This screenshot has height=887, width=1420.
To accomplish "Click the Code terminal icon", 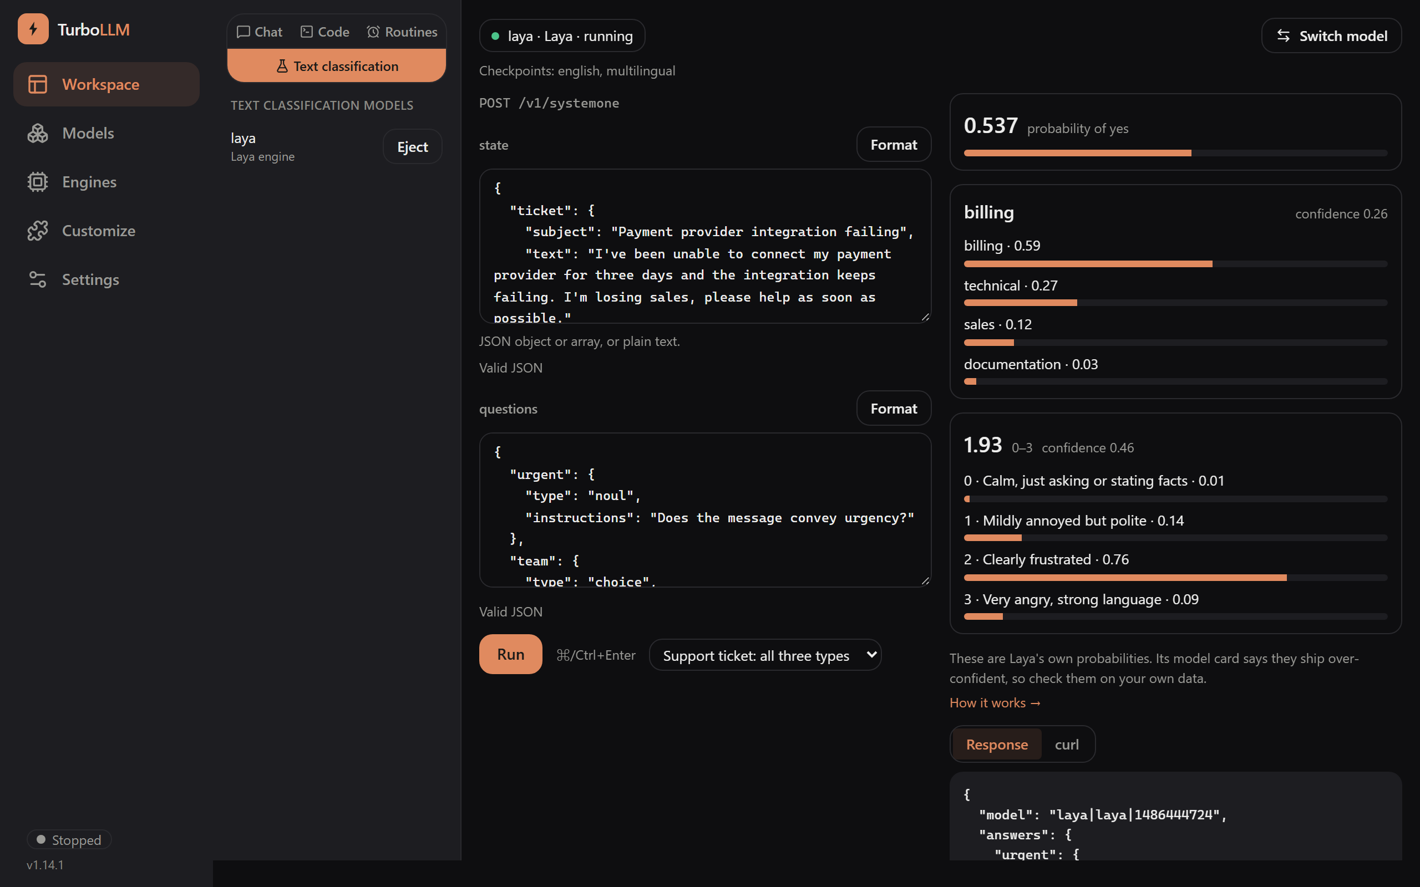I will 306,32.
